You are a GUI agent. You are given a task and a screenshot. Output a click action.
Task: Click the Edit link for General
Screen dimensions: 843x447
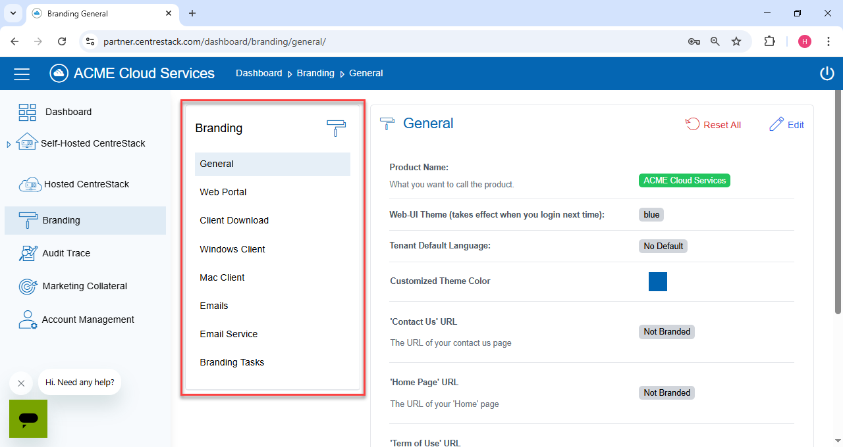(787, 125)
